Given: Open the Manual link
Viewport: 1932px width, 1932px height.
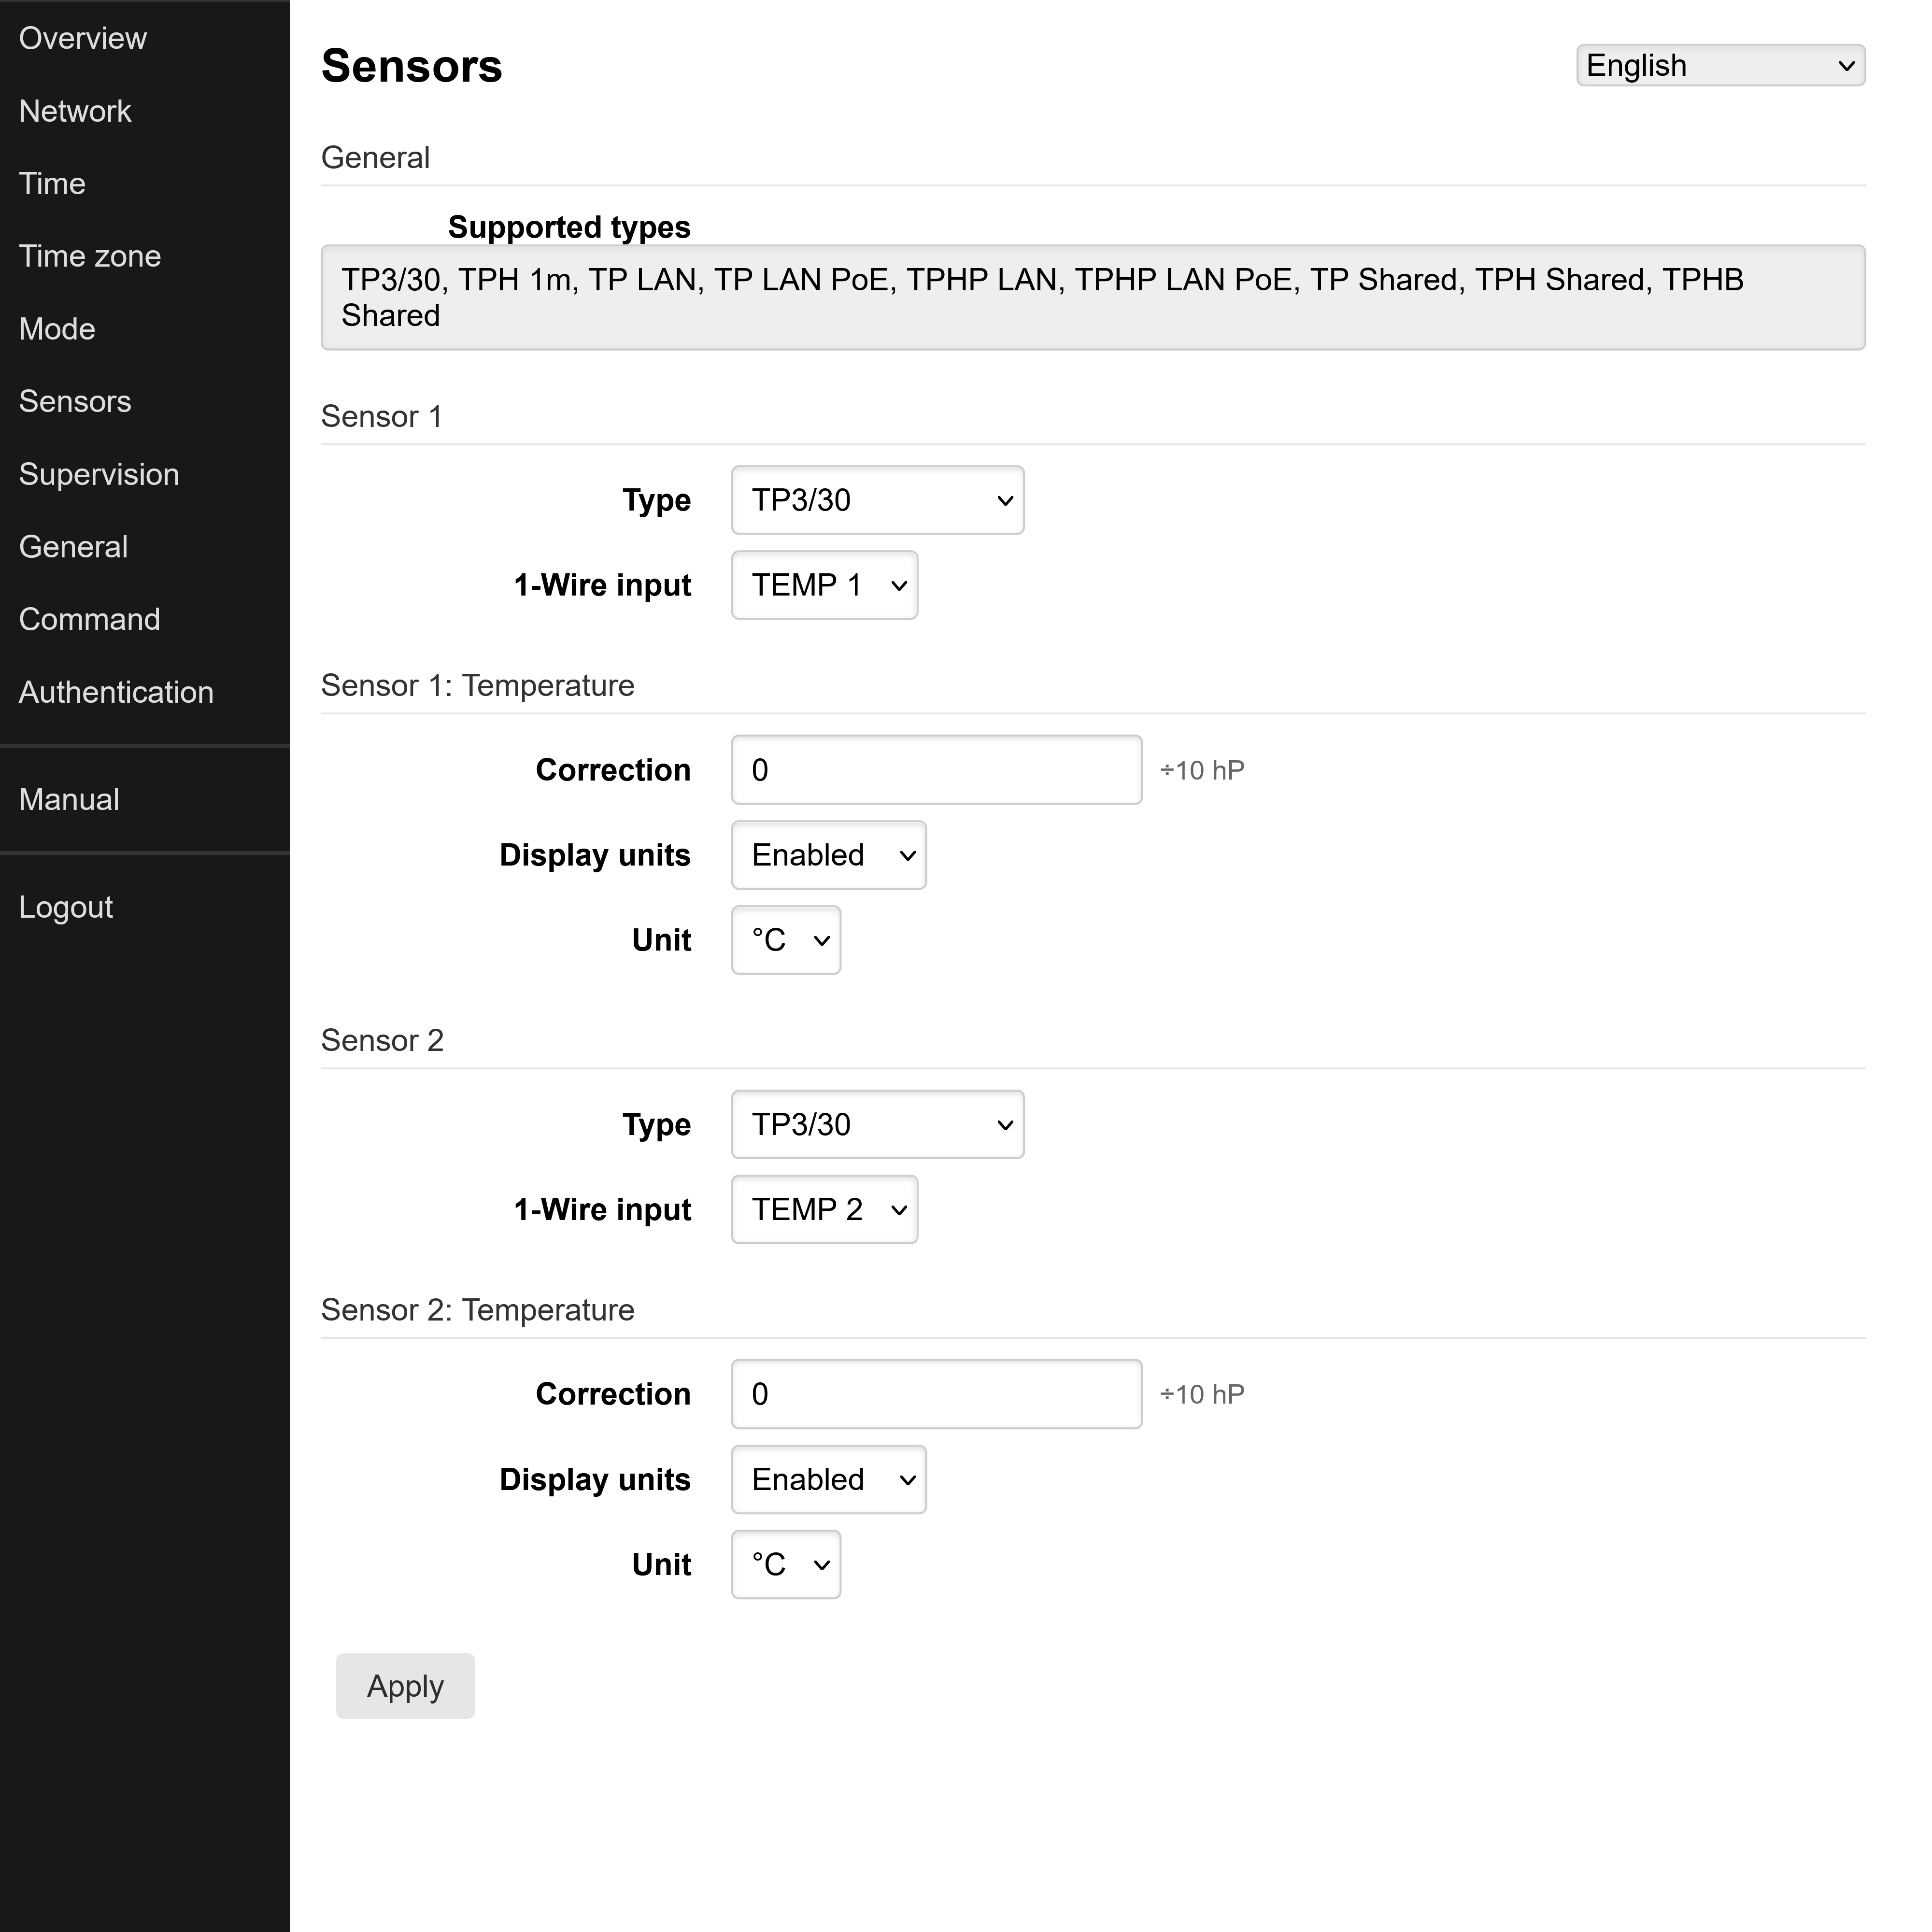Looking at the screenshot, I should 67,798.
